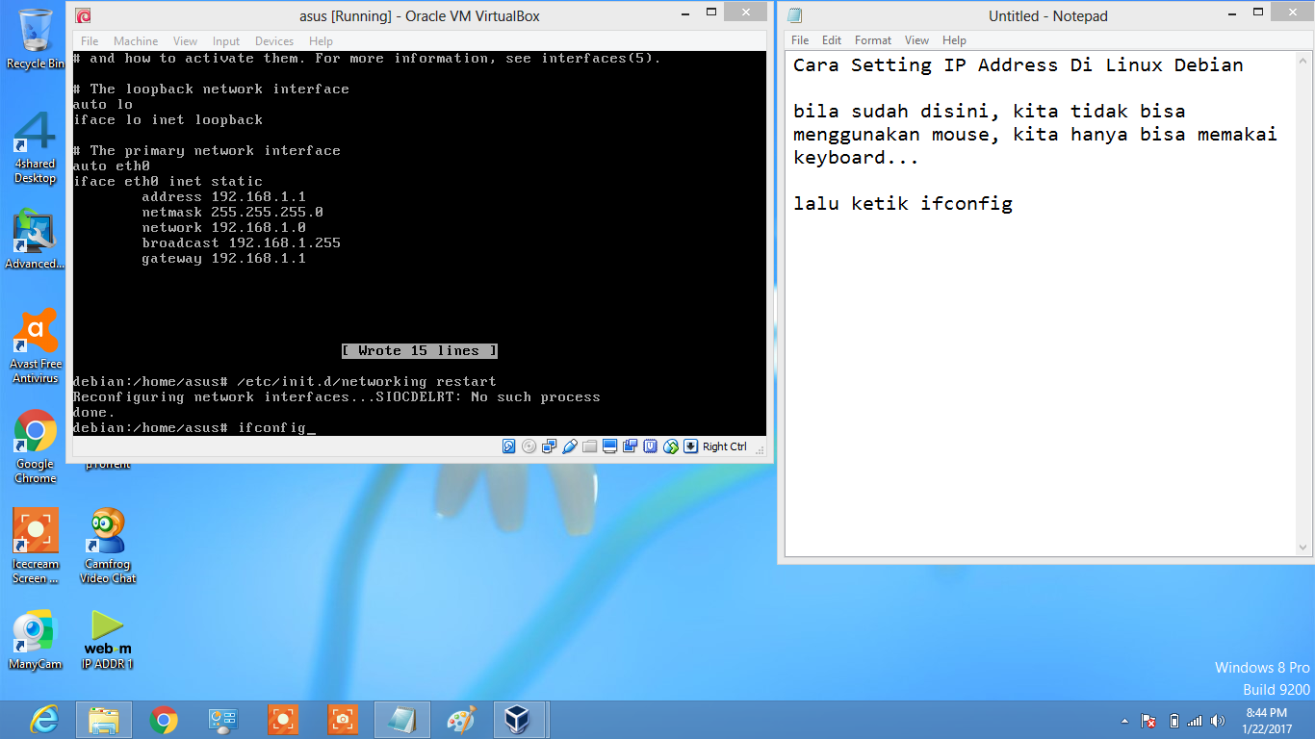Screen dimensions: 1315x739
Task: Toggle the system tray volume icon
Action: click(x=1218, y=720)
